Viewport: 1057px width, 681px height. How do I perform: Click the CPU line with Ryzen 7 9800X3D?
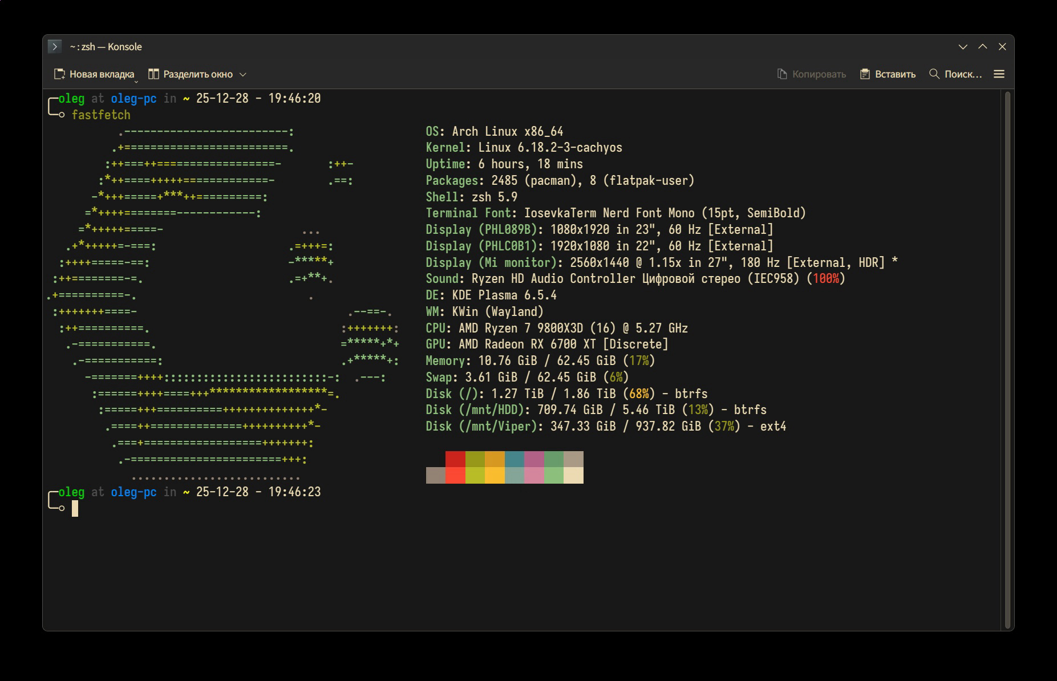point(557,328)
